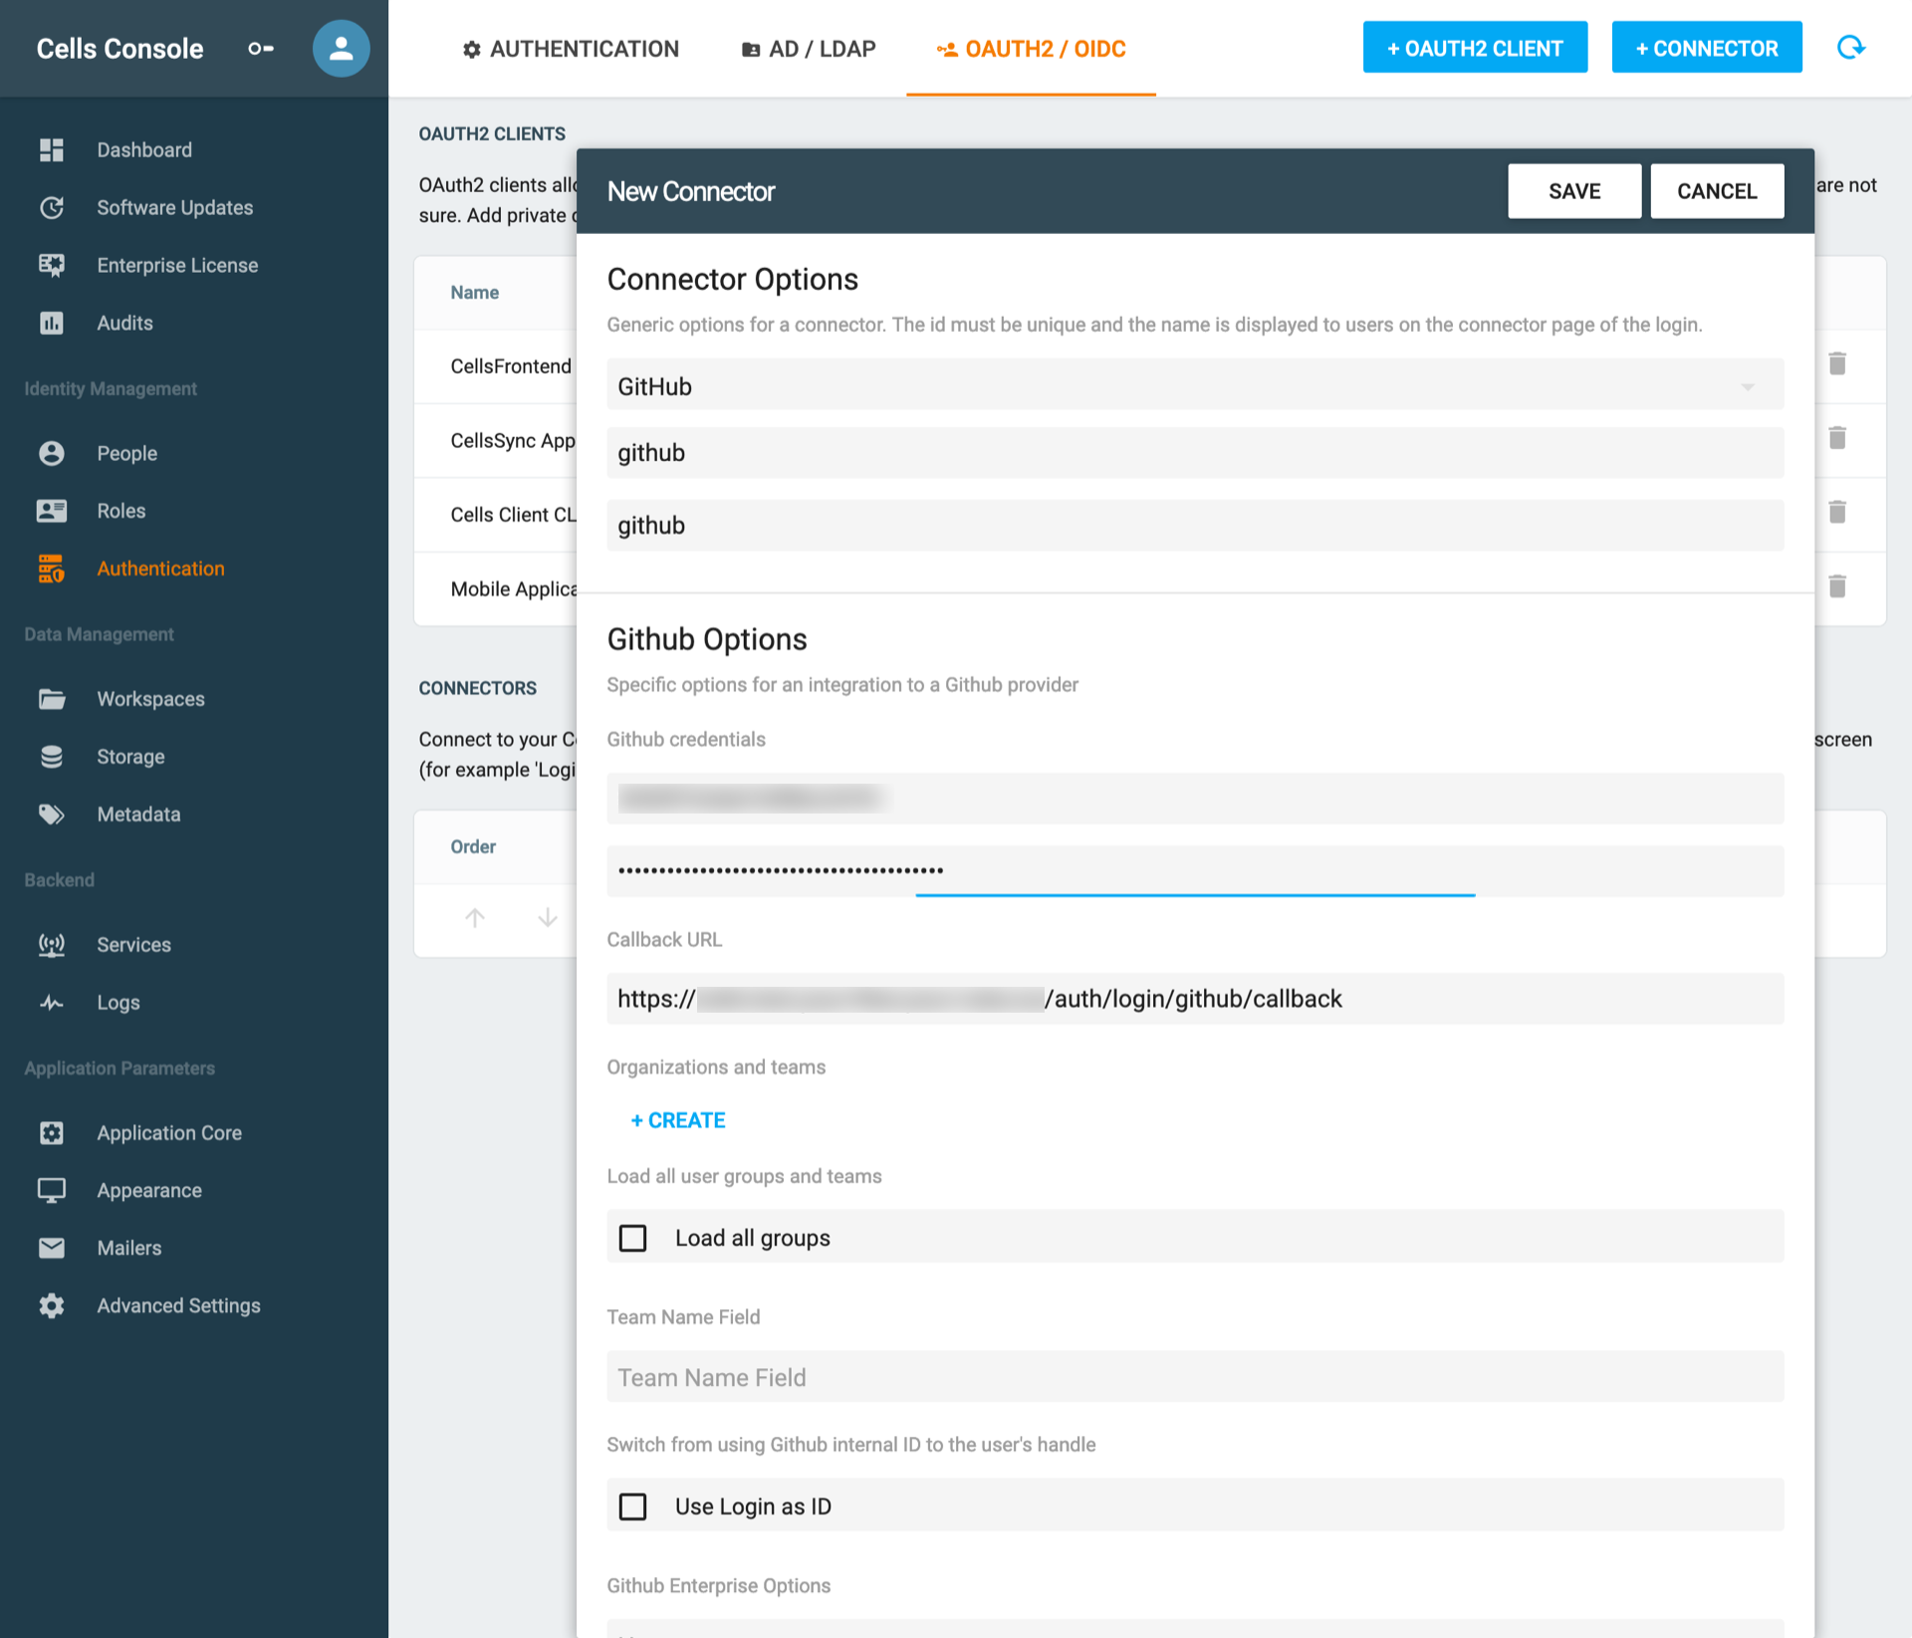Click the Enterprise License certificate icon
The width and height of the screenshot is (1912, 1638).
pyautogui.click(x=52, y=266)
